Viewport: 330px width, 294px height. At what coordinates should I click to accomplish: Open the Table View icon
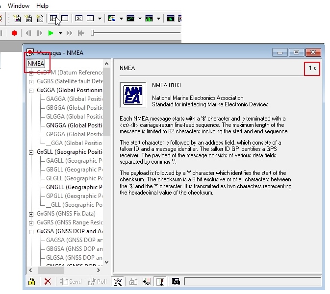(90, 19)
